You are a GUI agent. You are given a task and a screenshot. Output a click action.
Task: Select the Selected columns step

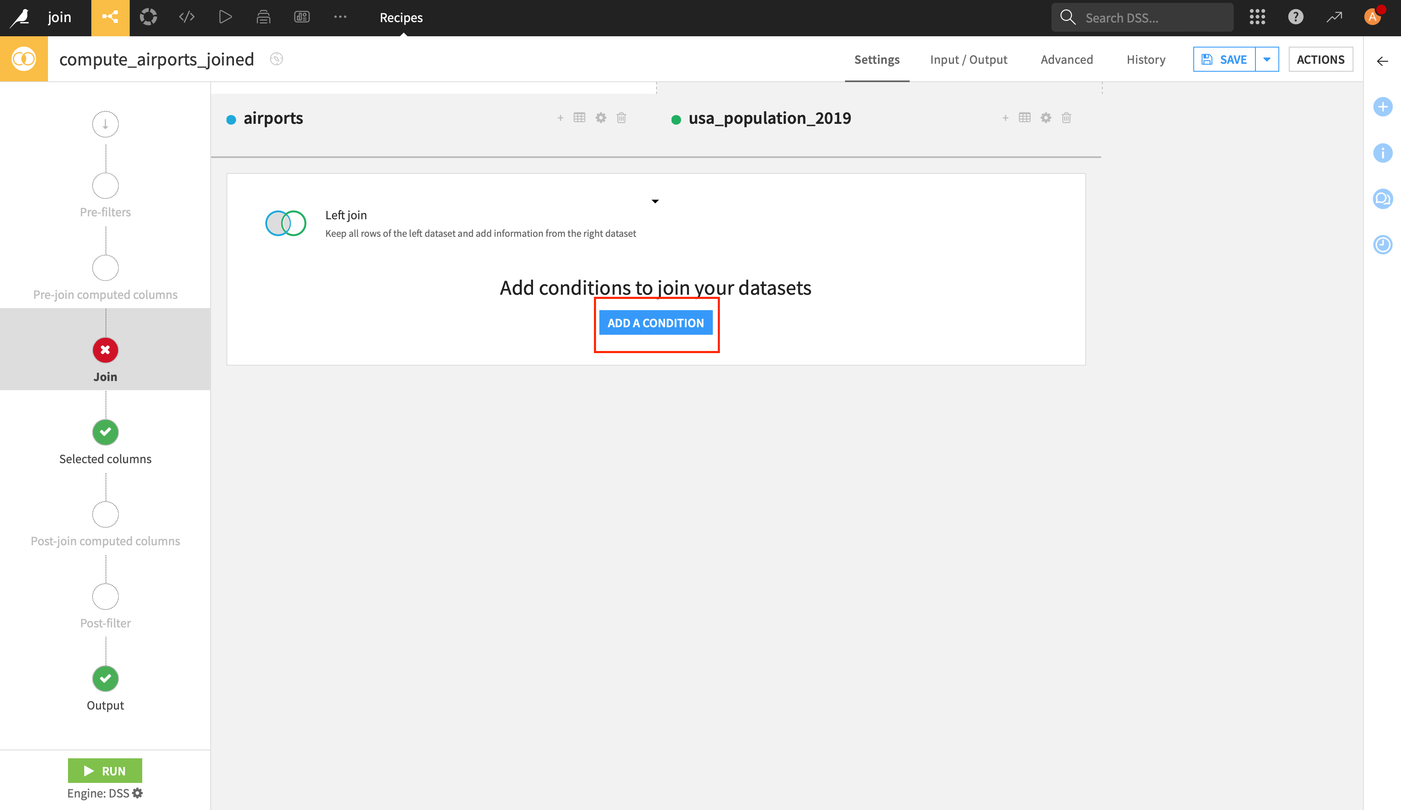[x=105, y=433]
